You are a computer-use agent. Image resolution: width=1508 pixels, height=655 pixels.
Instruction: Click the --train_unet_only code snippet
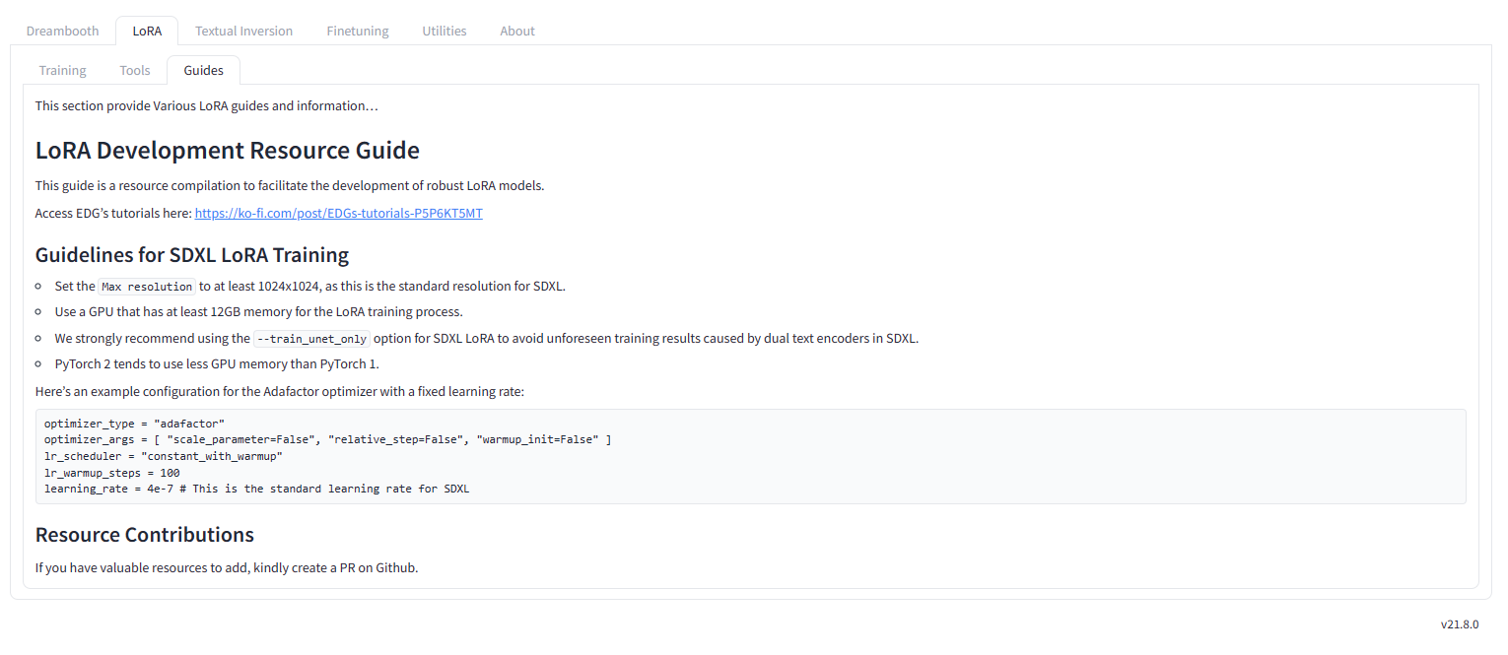[311, 337]
